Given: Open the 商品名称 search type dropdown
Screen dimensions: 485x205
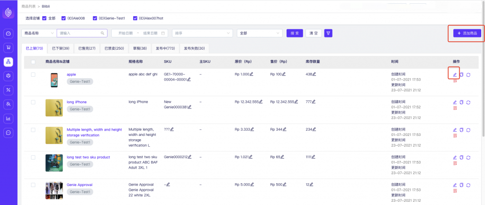Looking at the screenshot, I should coord(39,33).
